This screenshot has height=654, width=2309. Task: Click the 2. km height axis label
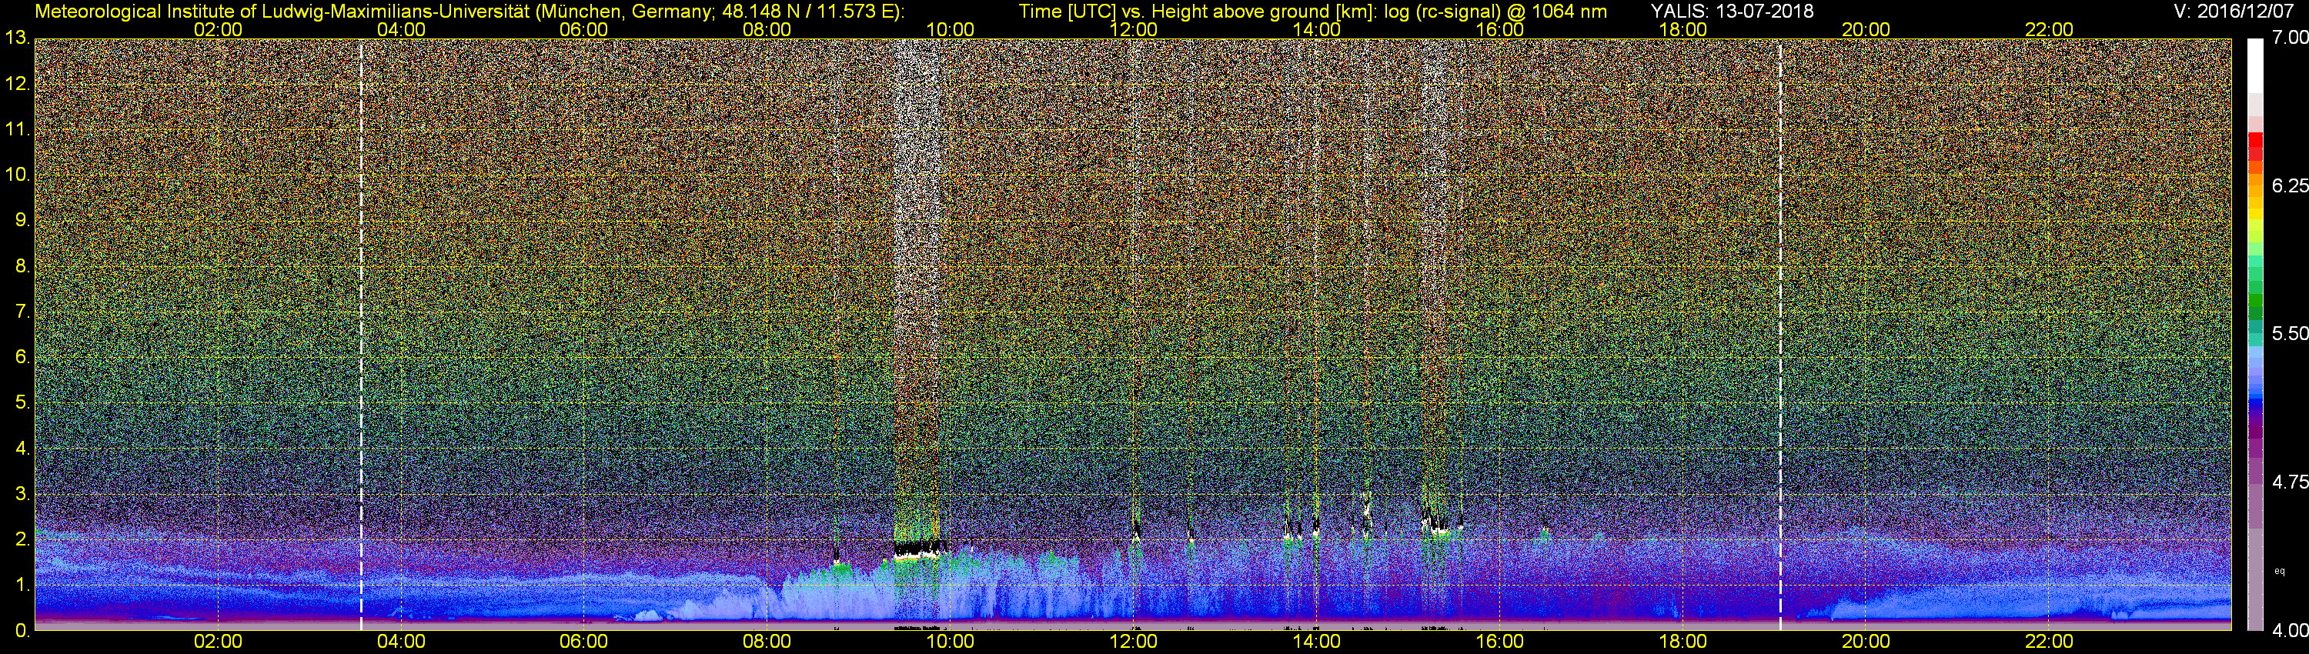pyautogui.click(x=22, y=539)
